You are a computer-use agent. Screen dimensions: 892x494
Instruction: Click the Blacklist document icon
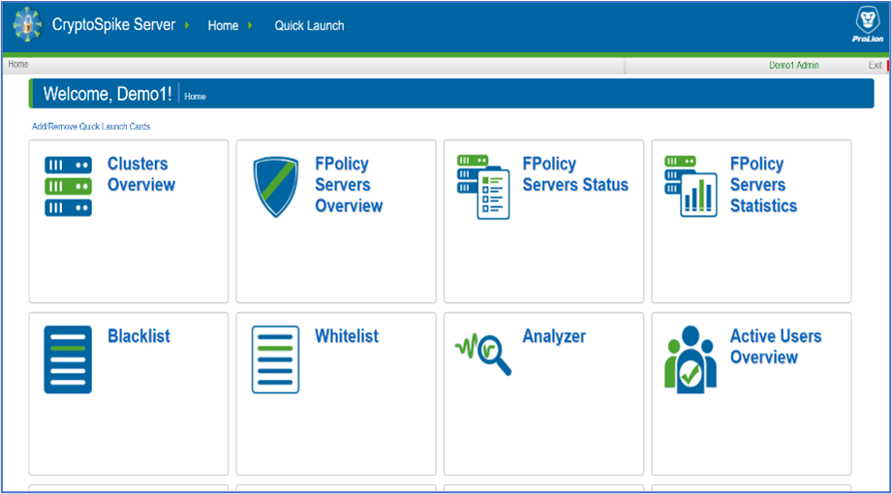coord(68,359)
